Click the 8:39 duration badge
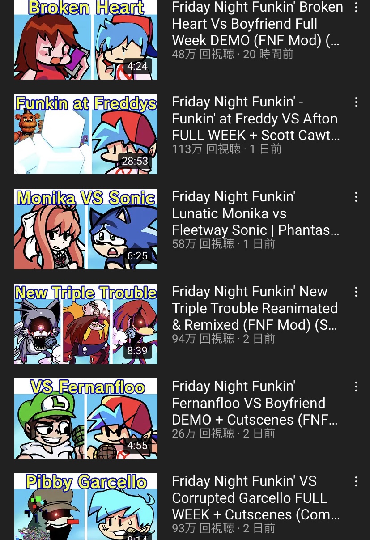The width and height of the screenshot is (370, 540). point(137,351)
